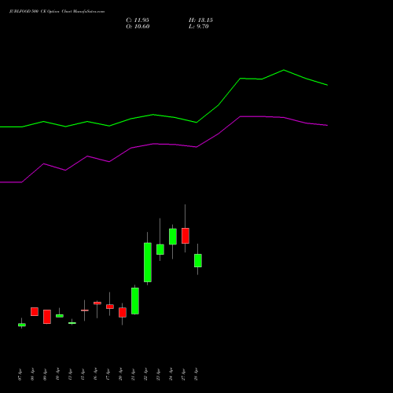Viewport: 393px width, 393px height.
Task: Click the highest peak of the green line
Action: pos(284,70)
